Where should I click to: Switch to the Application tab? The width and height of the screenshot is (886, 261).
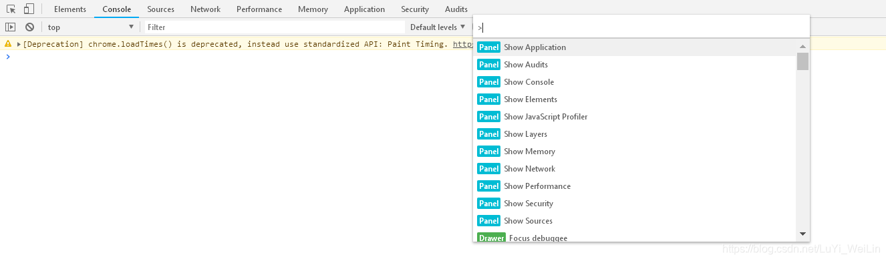(365, 9)
